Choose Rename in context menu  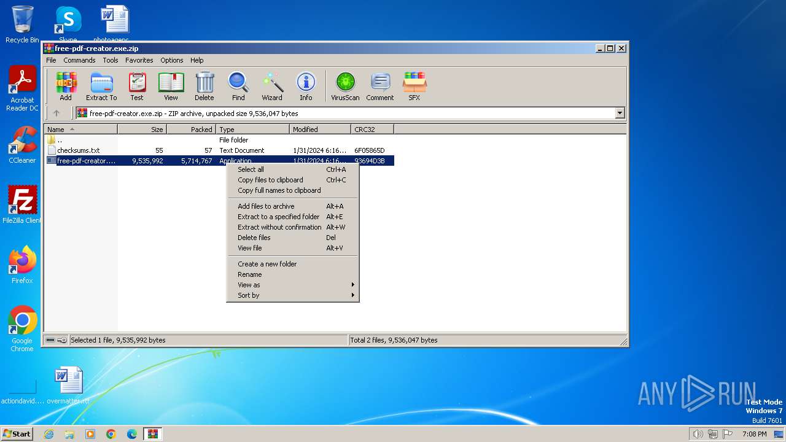(293, 274)
